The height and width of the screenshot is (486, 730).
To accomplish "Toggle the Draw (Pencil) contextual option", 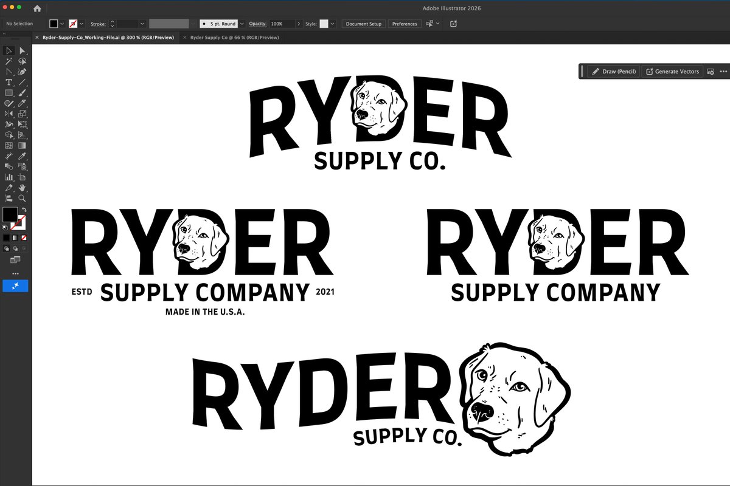I will (613, 71).
